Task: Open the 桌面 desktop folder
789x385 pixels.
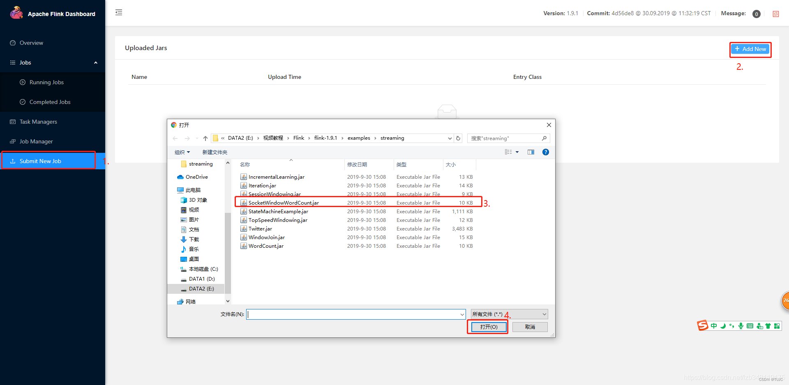Action: coord(189,259)
